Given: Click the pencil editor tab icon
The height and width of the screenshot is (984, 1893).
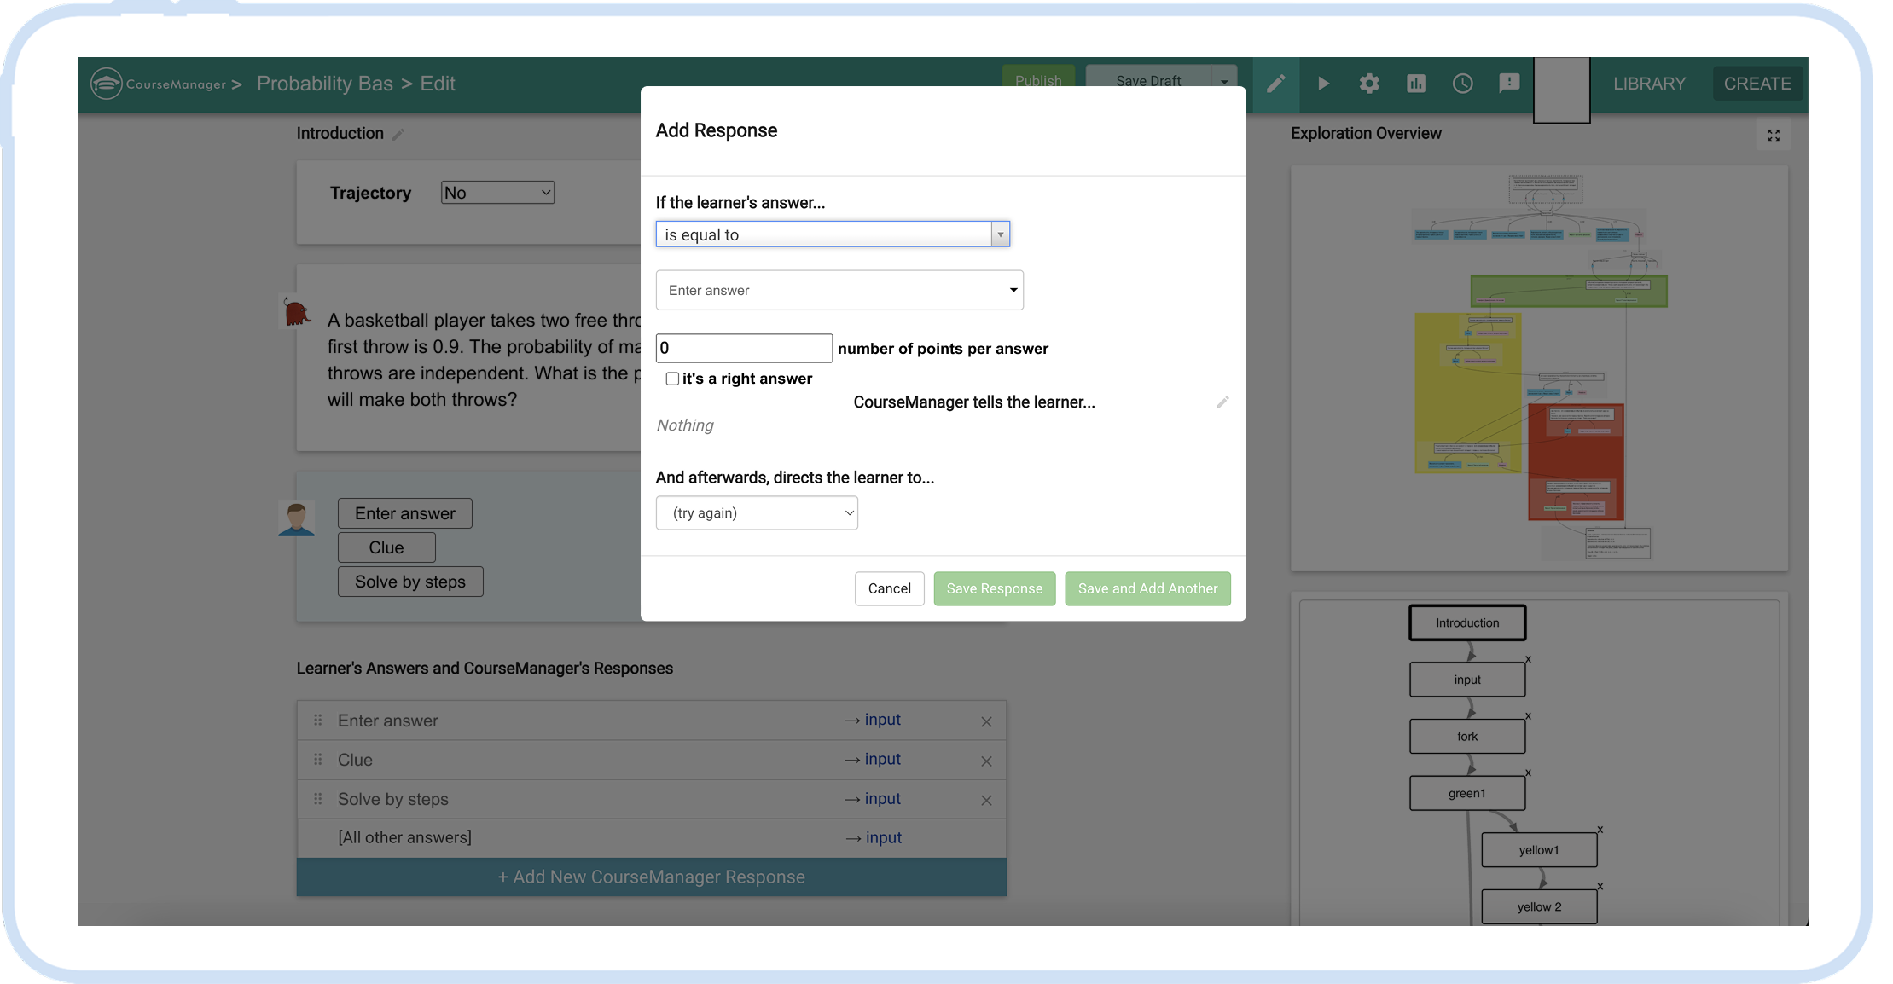Looking at the screenshot, I should [x=1275, y=84].
